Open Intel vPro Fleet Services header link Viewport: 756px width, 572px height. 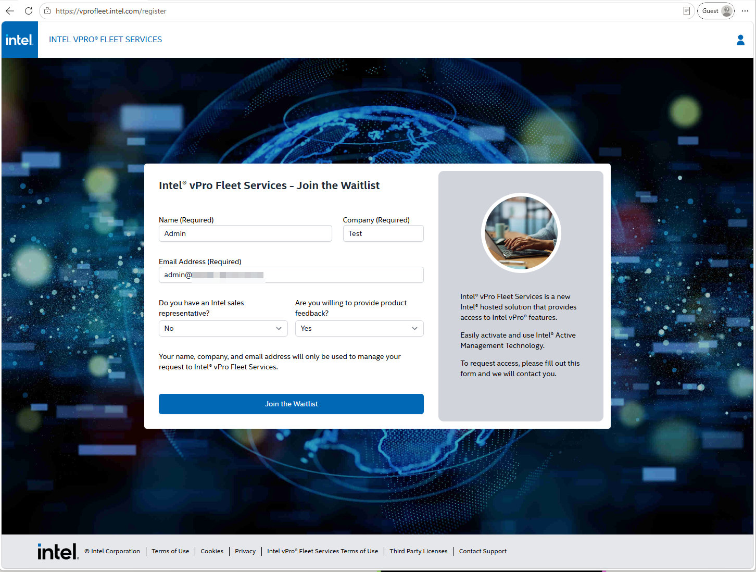coord(105,40)
